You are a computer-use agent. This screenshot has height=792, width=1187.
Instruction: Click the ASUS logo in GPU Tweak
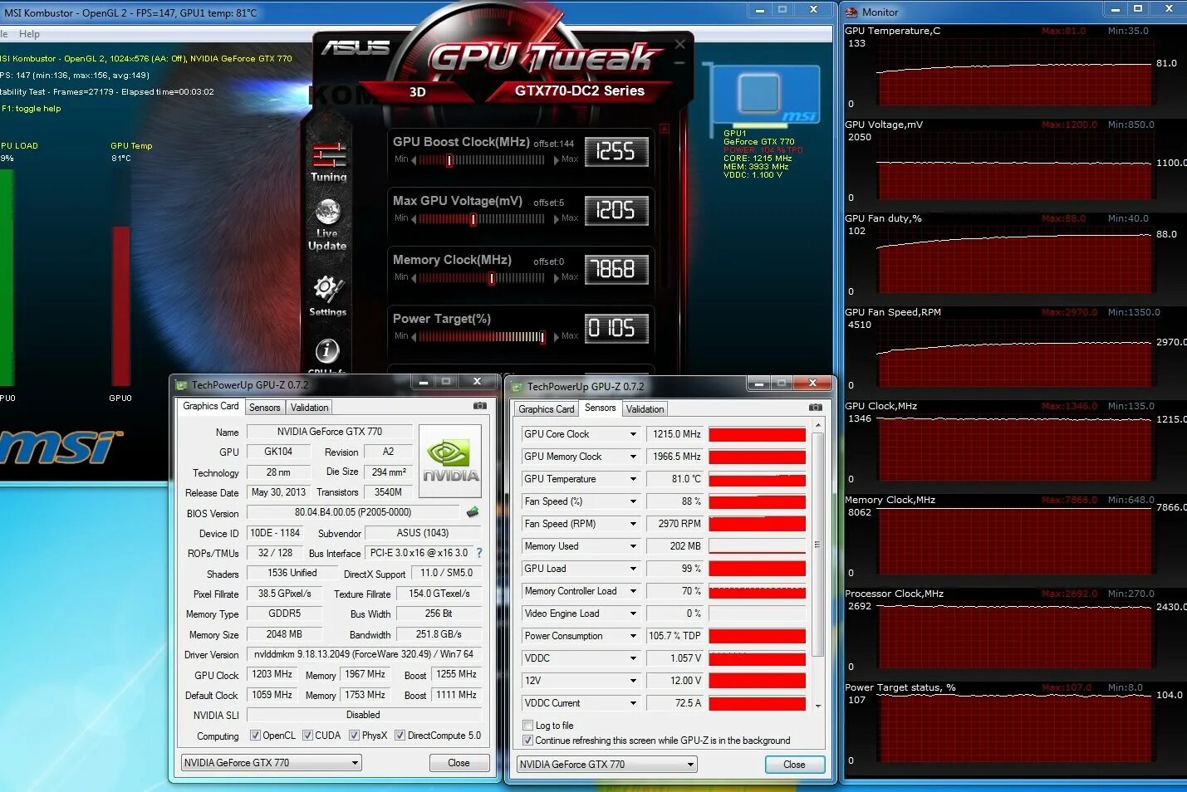(355, 47)
